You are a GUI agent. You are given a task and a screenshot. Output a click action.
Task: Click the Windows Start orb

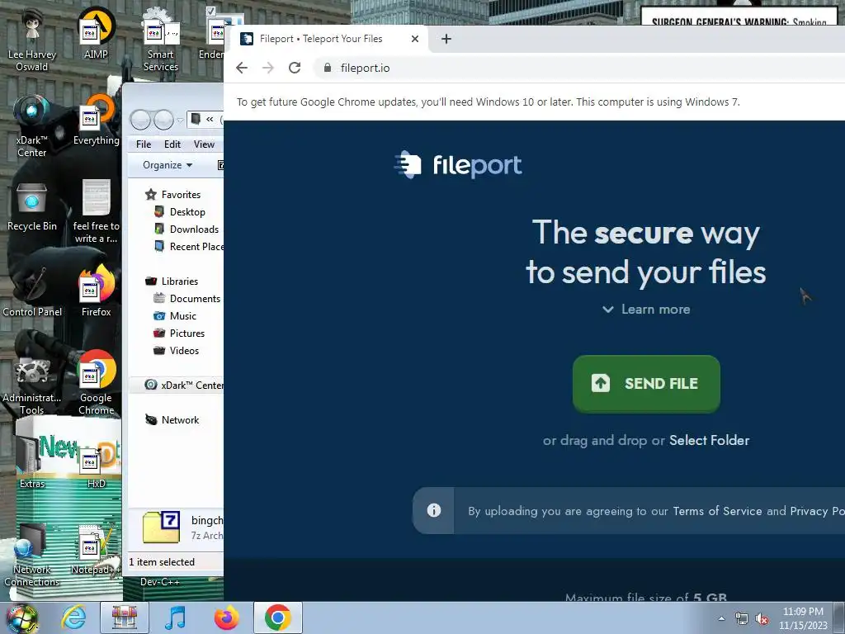click(21, 618)
